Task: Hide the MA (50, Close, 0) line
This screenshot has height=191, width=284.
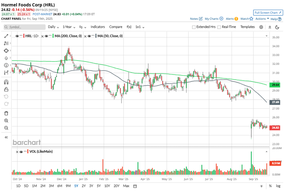Action: tap(89, 36)
